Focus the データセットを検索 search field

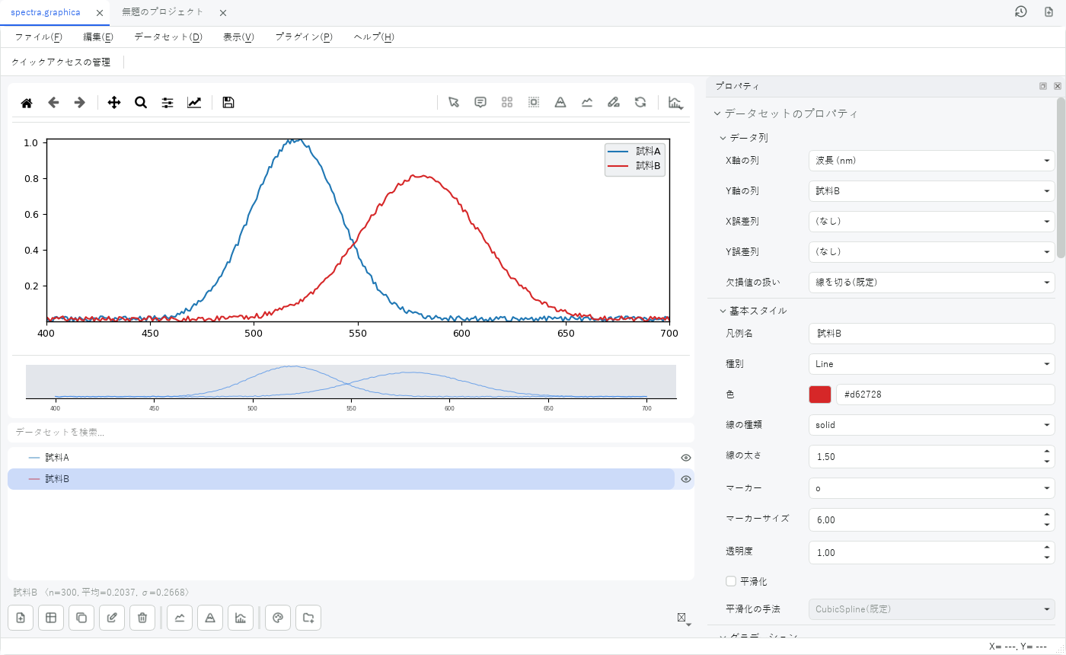(351, 432)
